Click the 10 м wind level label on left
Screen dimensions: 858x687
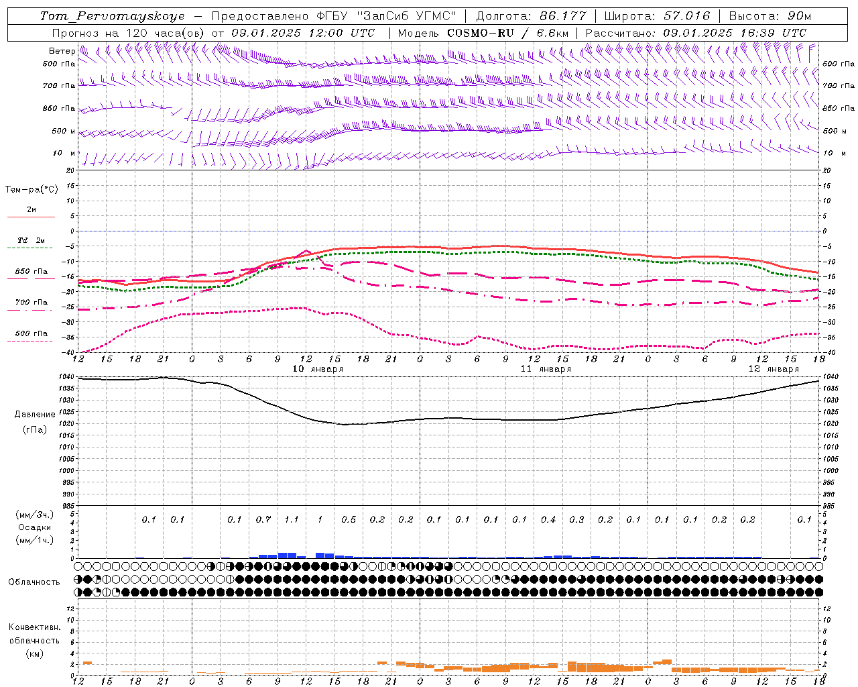[64, 153]
